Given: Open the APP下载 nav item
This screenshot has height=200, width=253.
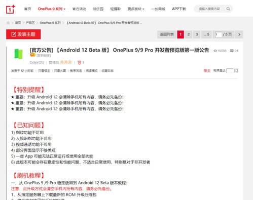Looking at the screenshot, I should (x=179, y=9).
